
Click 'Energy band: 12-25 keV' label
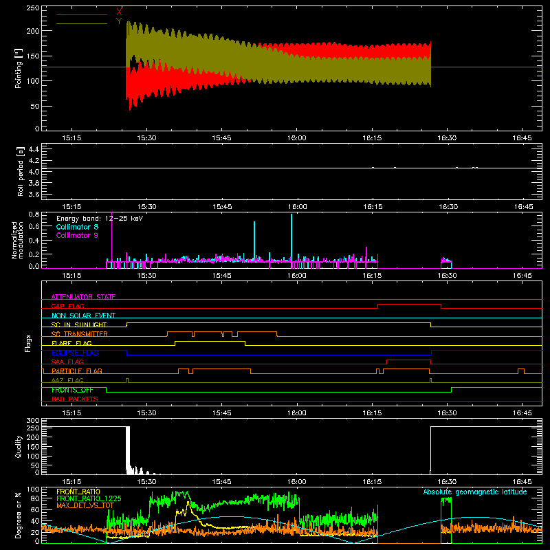(x=100, y=219)
